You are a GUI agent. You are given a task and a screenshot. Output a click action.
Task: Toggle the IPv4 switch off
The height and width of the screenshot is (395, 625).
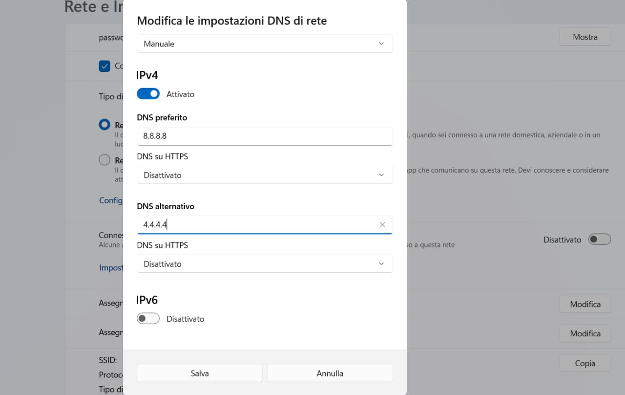click(x=148, y=94)
